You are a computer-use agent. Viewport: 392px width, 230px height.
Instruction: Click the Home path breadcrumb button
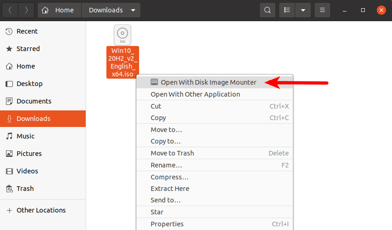[59, 10]
